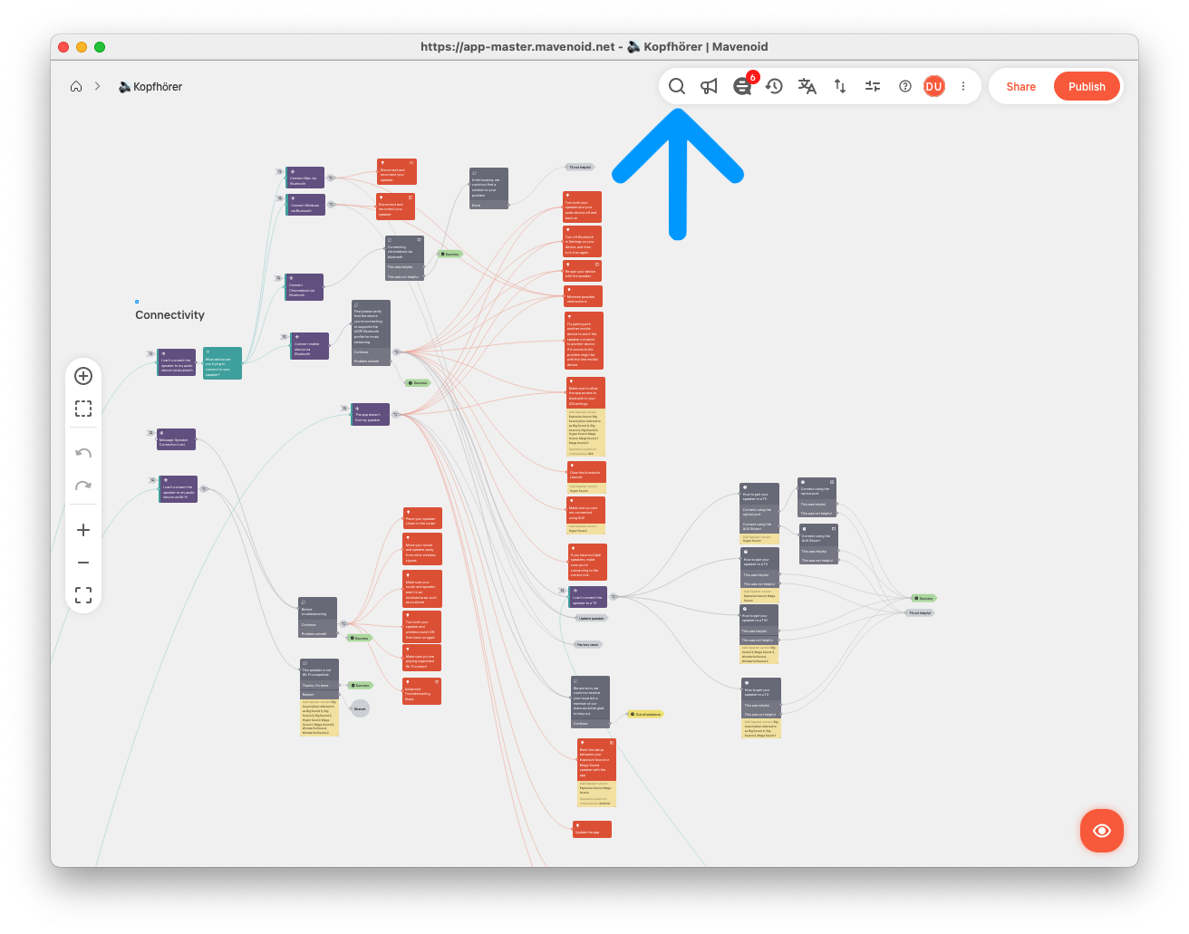Go to home via house icon
Image resolution: width=1189 pixels, height=934 pixels.
(x=76, y=86)
